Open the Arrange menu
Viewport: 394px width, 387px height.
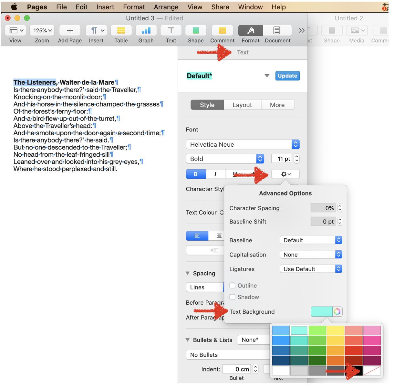[166, 7]
